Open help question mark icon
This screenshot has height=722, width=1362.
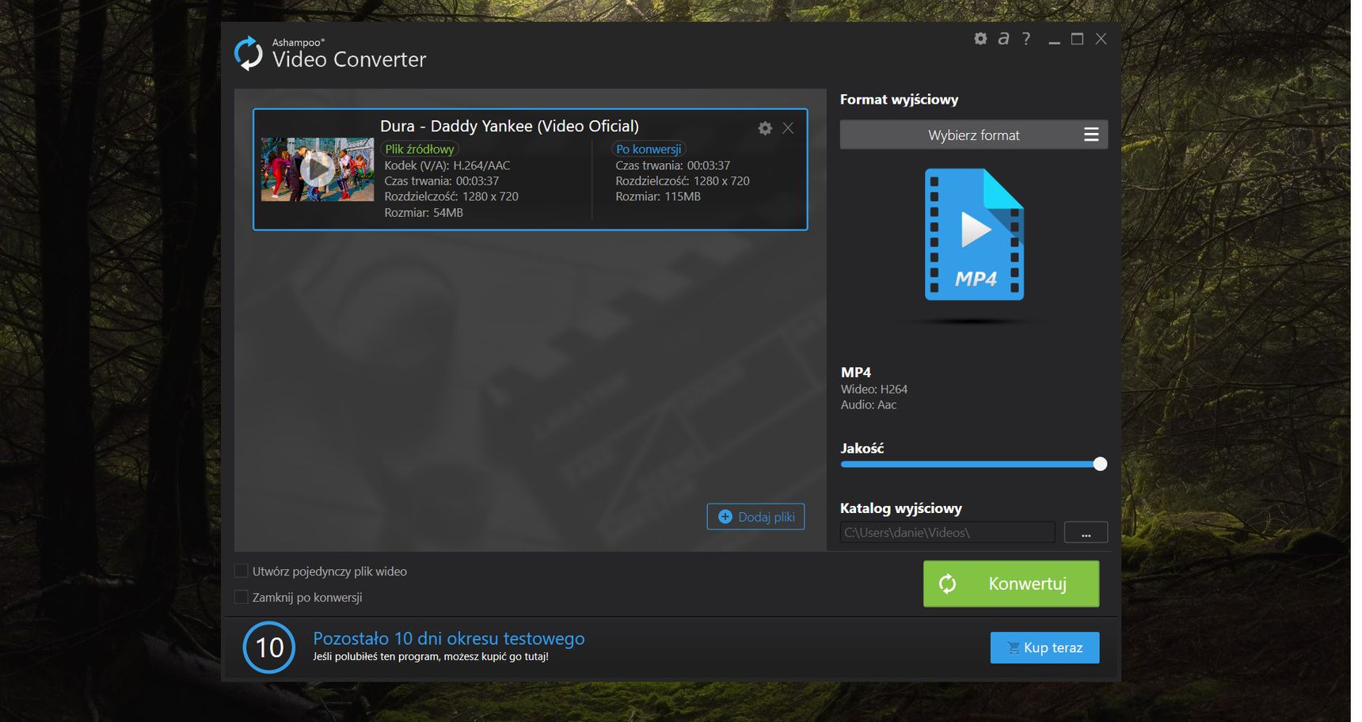pyautogui.click(x=1026, y=39)
